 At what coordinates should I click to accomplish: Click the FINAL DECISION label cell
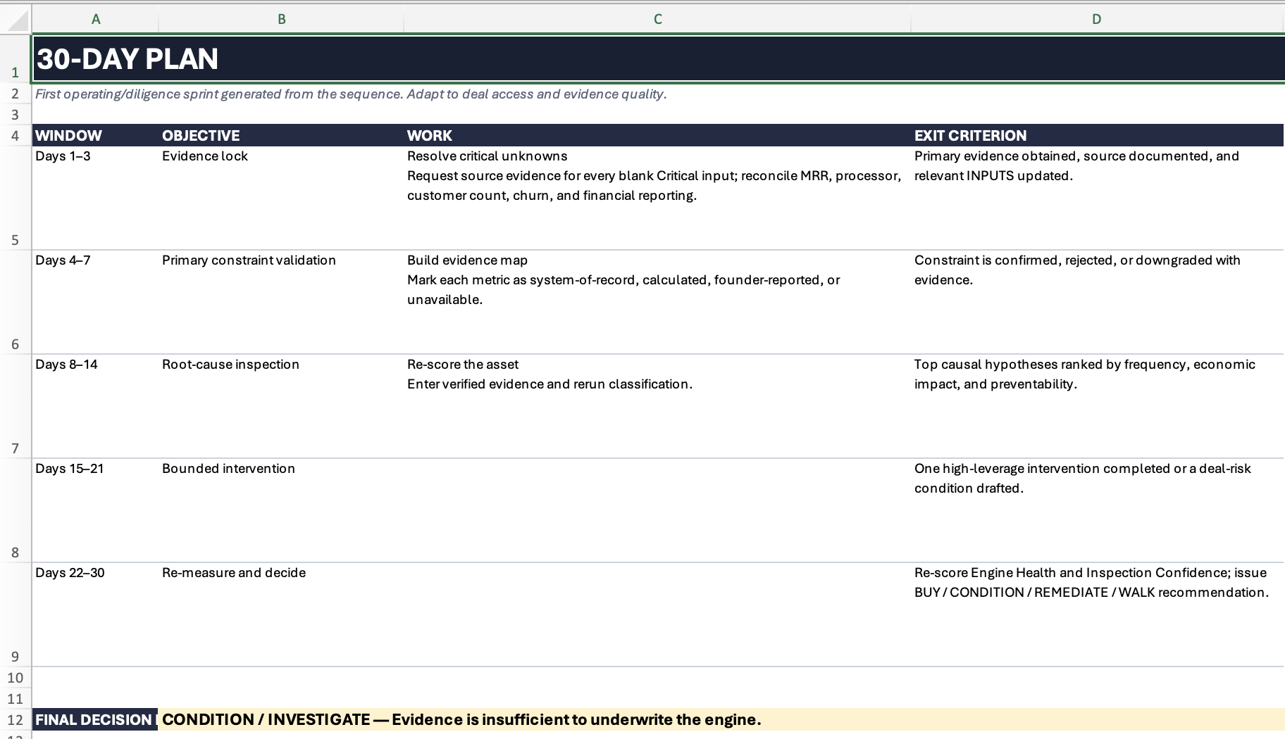point(95,720)
